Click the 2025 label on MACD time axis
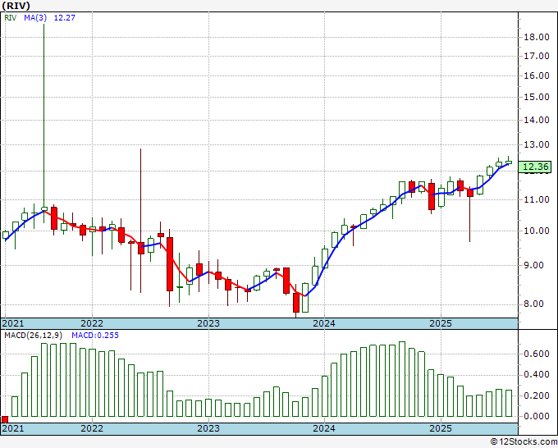Screen dimensions: 558x448 tap(441, 428)
